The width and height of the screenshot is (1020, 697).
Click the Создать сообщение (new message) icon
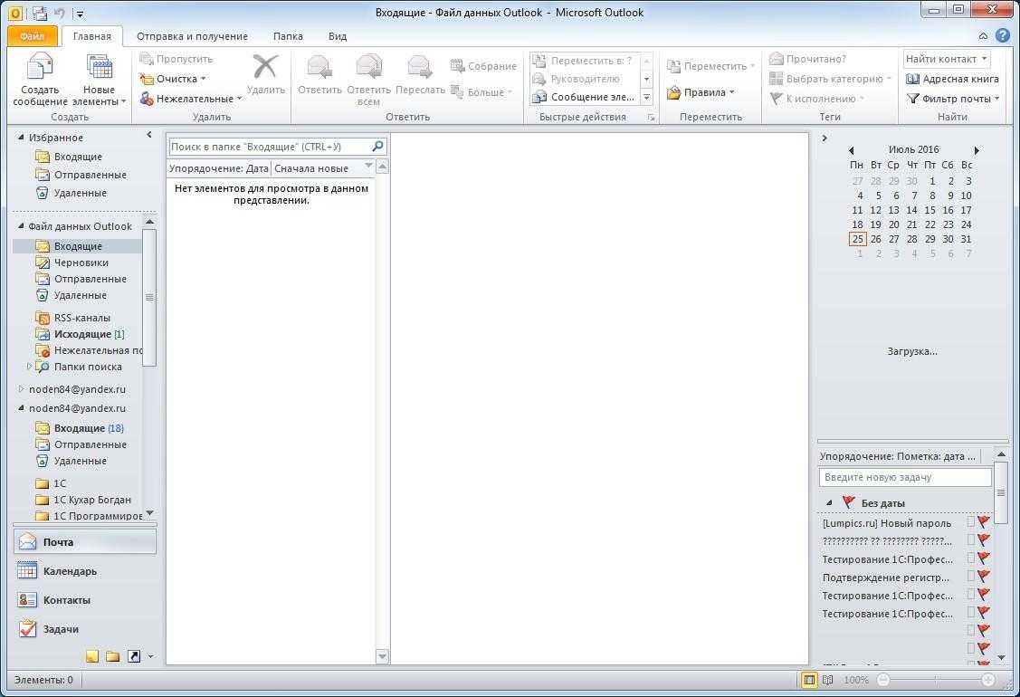click(x=41, y=69)
